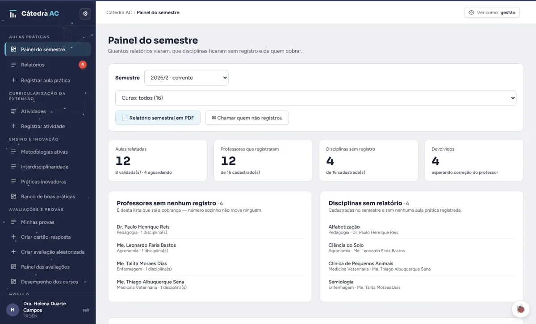
Task: Select Dr. Paulo Henrique Reis professor row
Action: pyautogui.click(x=210, y=230)
